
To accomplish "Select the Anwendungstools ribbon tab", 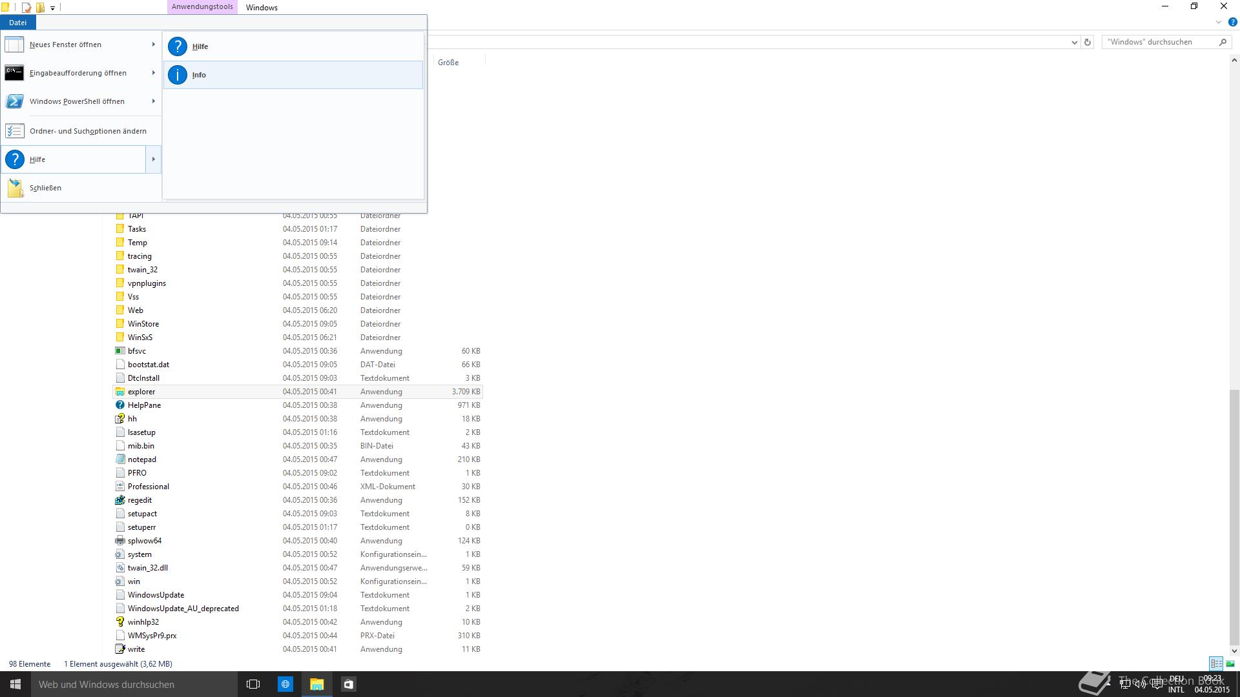I will [202, 7].
